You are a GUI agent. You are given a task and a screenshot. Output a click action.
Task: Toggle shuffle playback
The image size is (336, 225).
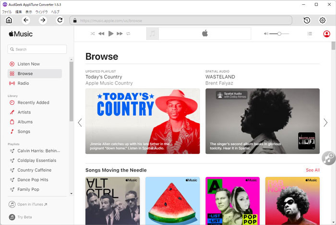[93, 34]
